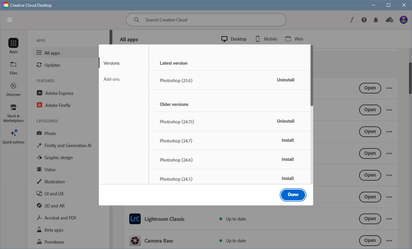Install Photoshop (24.5)
The width and height of the screenshot is (412, 249).
point(288,179)
